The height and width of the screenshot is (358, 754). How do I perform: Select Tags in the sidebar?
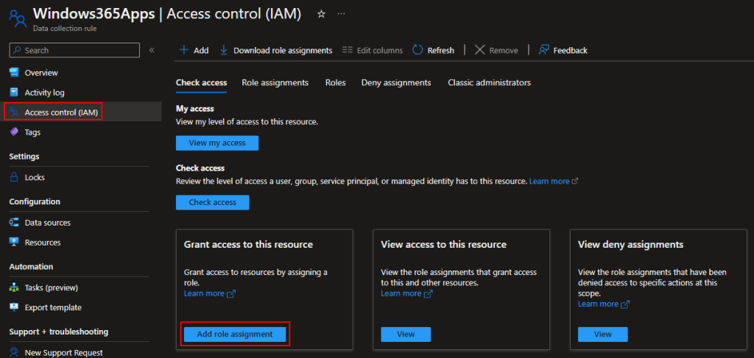point(32,132)
